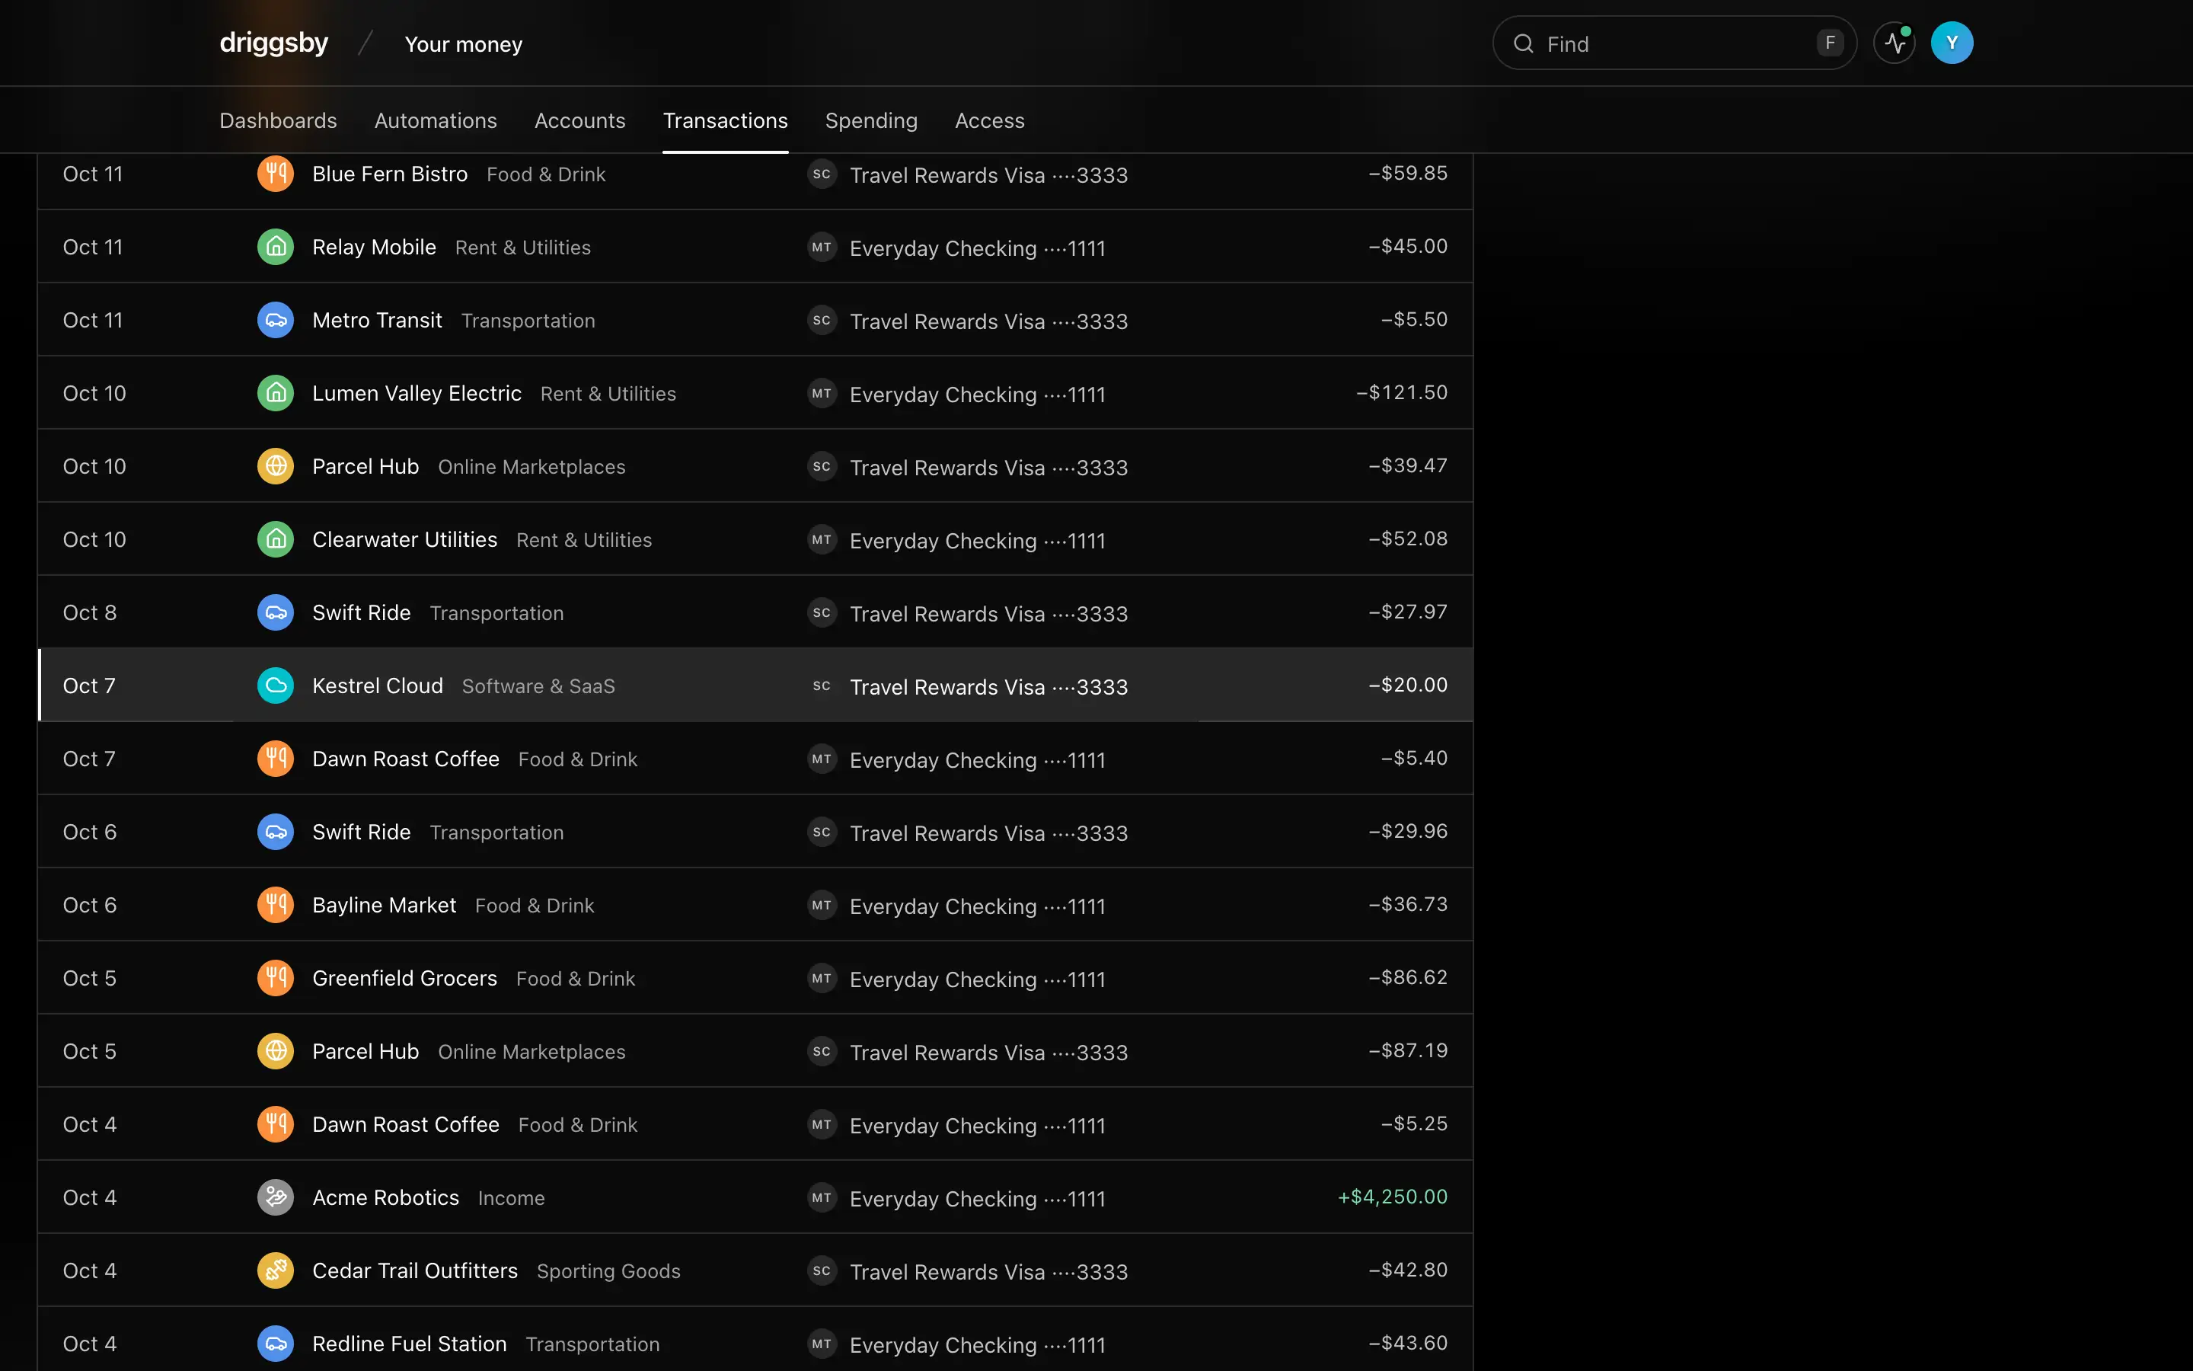Open the activity pulse icon in header
This screenshot has height=1371, width=2193.
pos(1895,43)
